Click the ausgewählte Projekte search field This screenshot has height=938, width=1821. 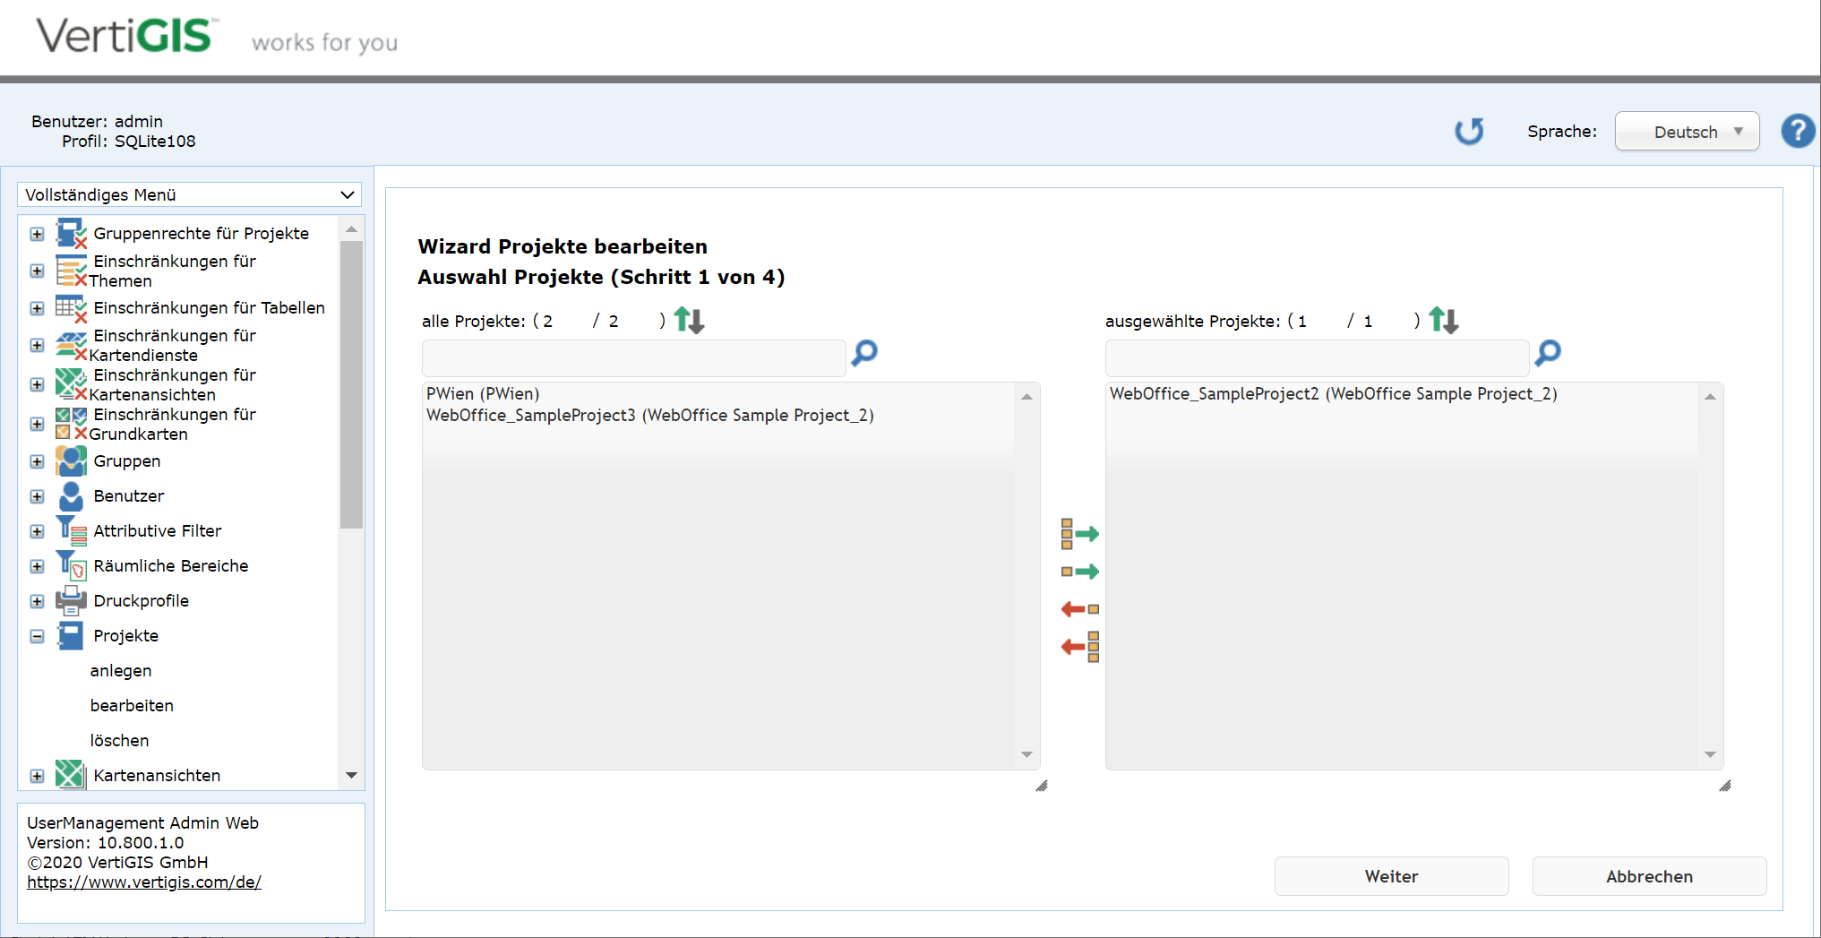click(x=1318, y=358)
